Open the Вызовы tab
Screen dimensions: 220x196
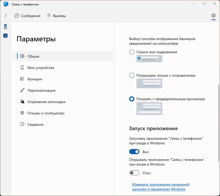tap(57, 16)
